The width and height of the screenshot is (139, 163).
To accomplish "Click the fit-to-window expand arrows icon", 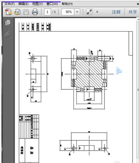I will pyautogui.click(x=89, y=12).
